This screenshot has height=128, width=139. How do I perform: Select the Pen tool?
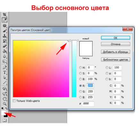click(4, 67)
